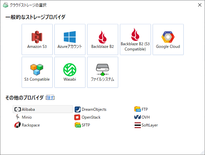Click the app icon in title bar

click(x=6, y=5)
